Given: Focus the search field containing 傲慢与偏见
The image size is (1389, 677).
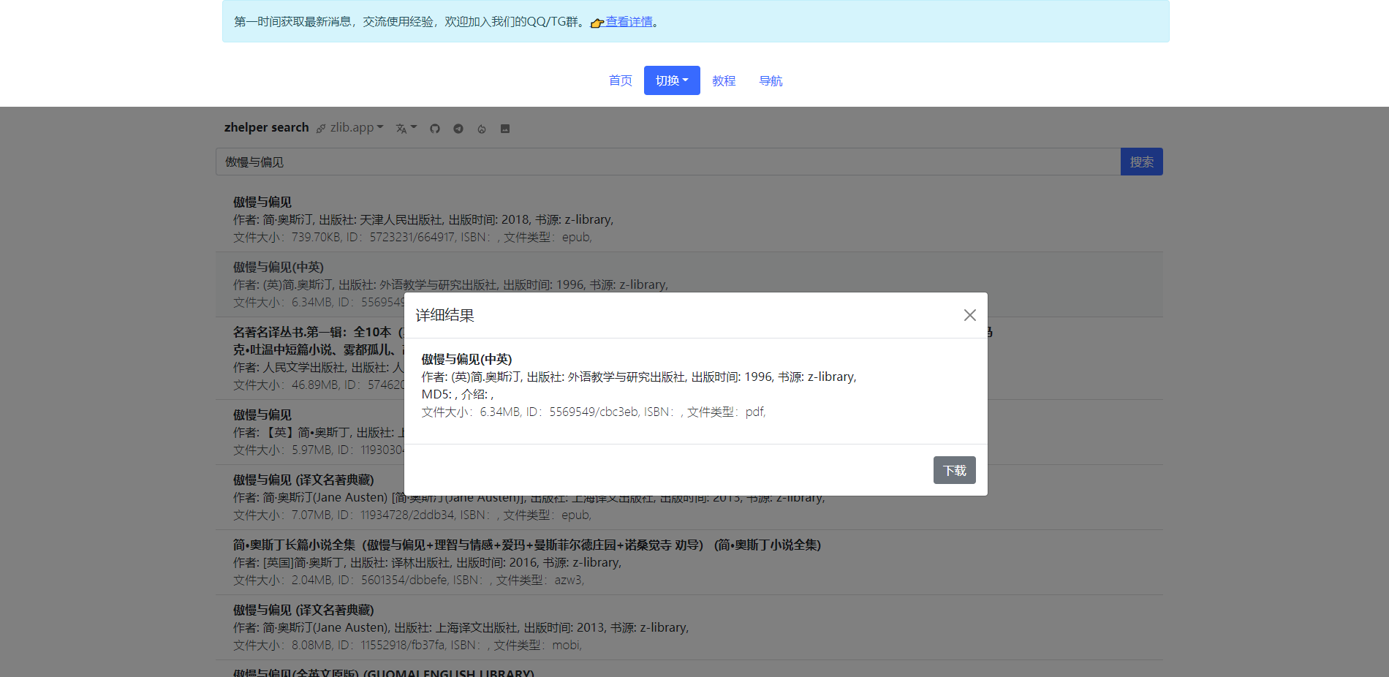Looking at the screenshot, I should pyautogui.click(x=668, y=162).
